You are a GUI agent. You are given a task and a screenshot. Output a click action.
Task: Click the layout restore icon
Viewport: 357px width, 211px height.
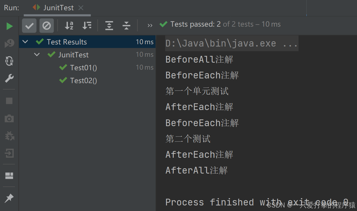point(9,176)
